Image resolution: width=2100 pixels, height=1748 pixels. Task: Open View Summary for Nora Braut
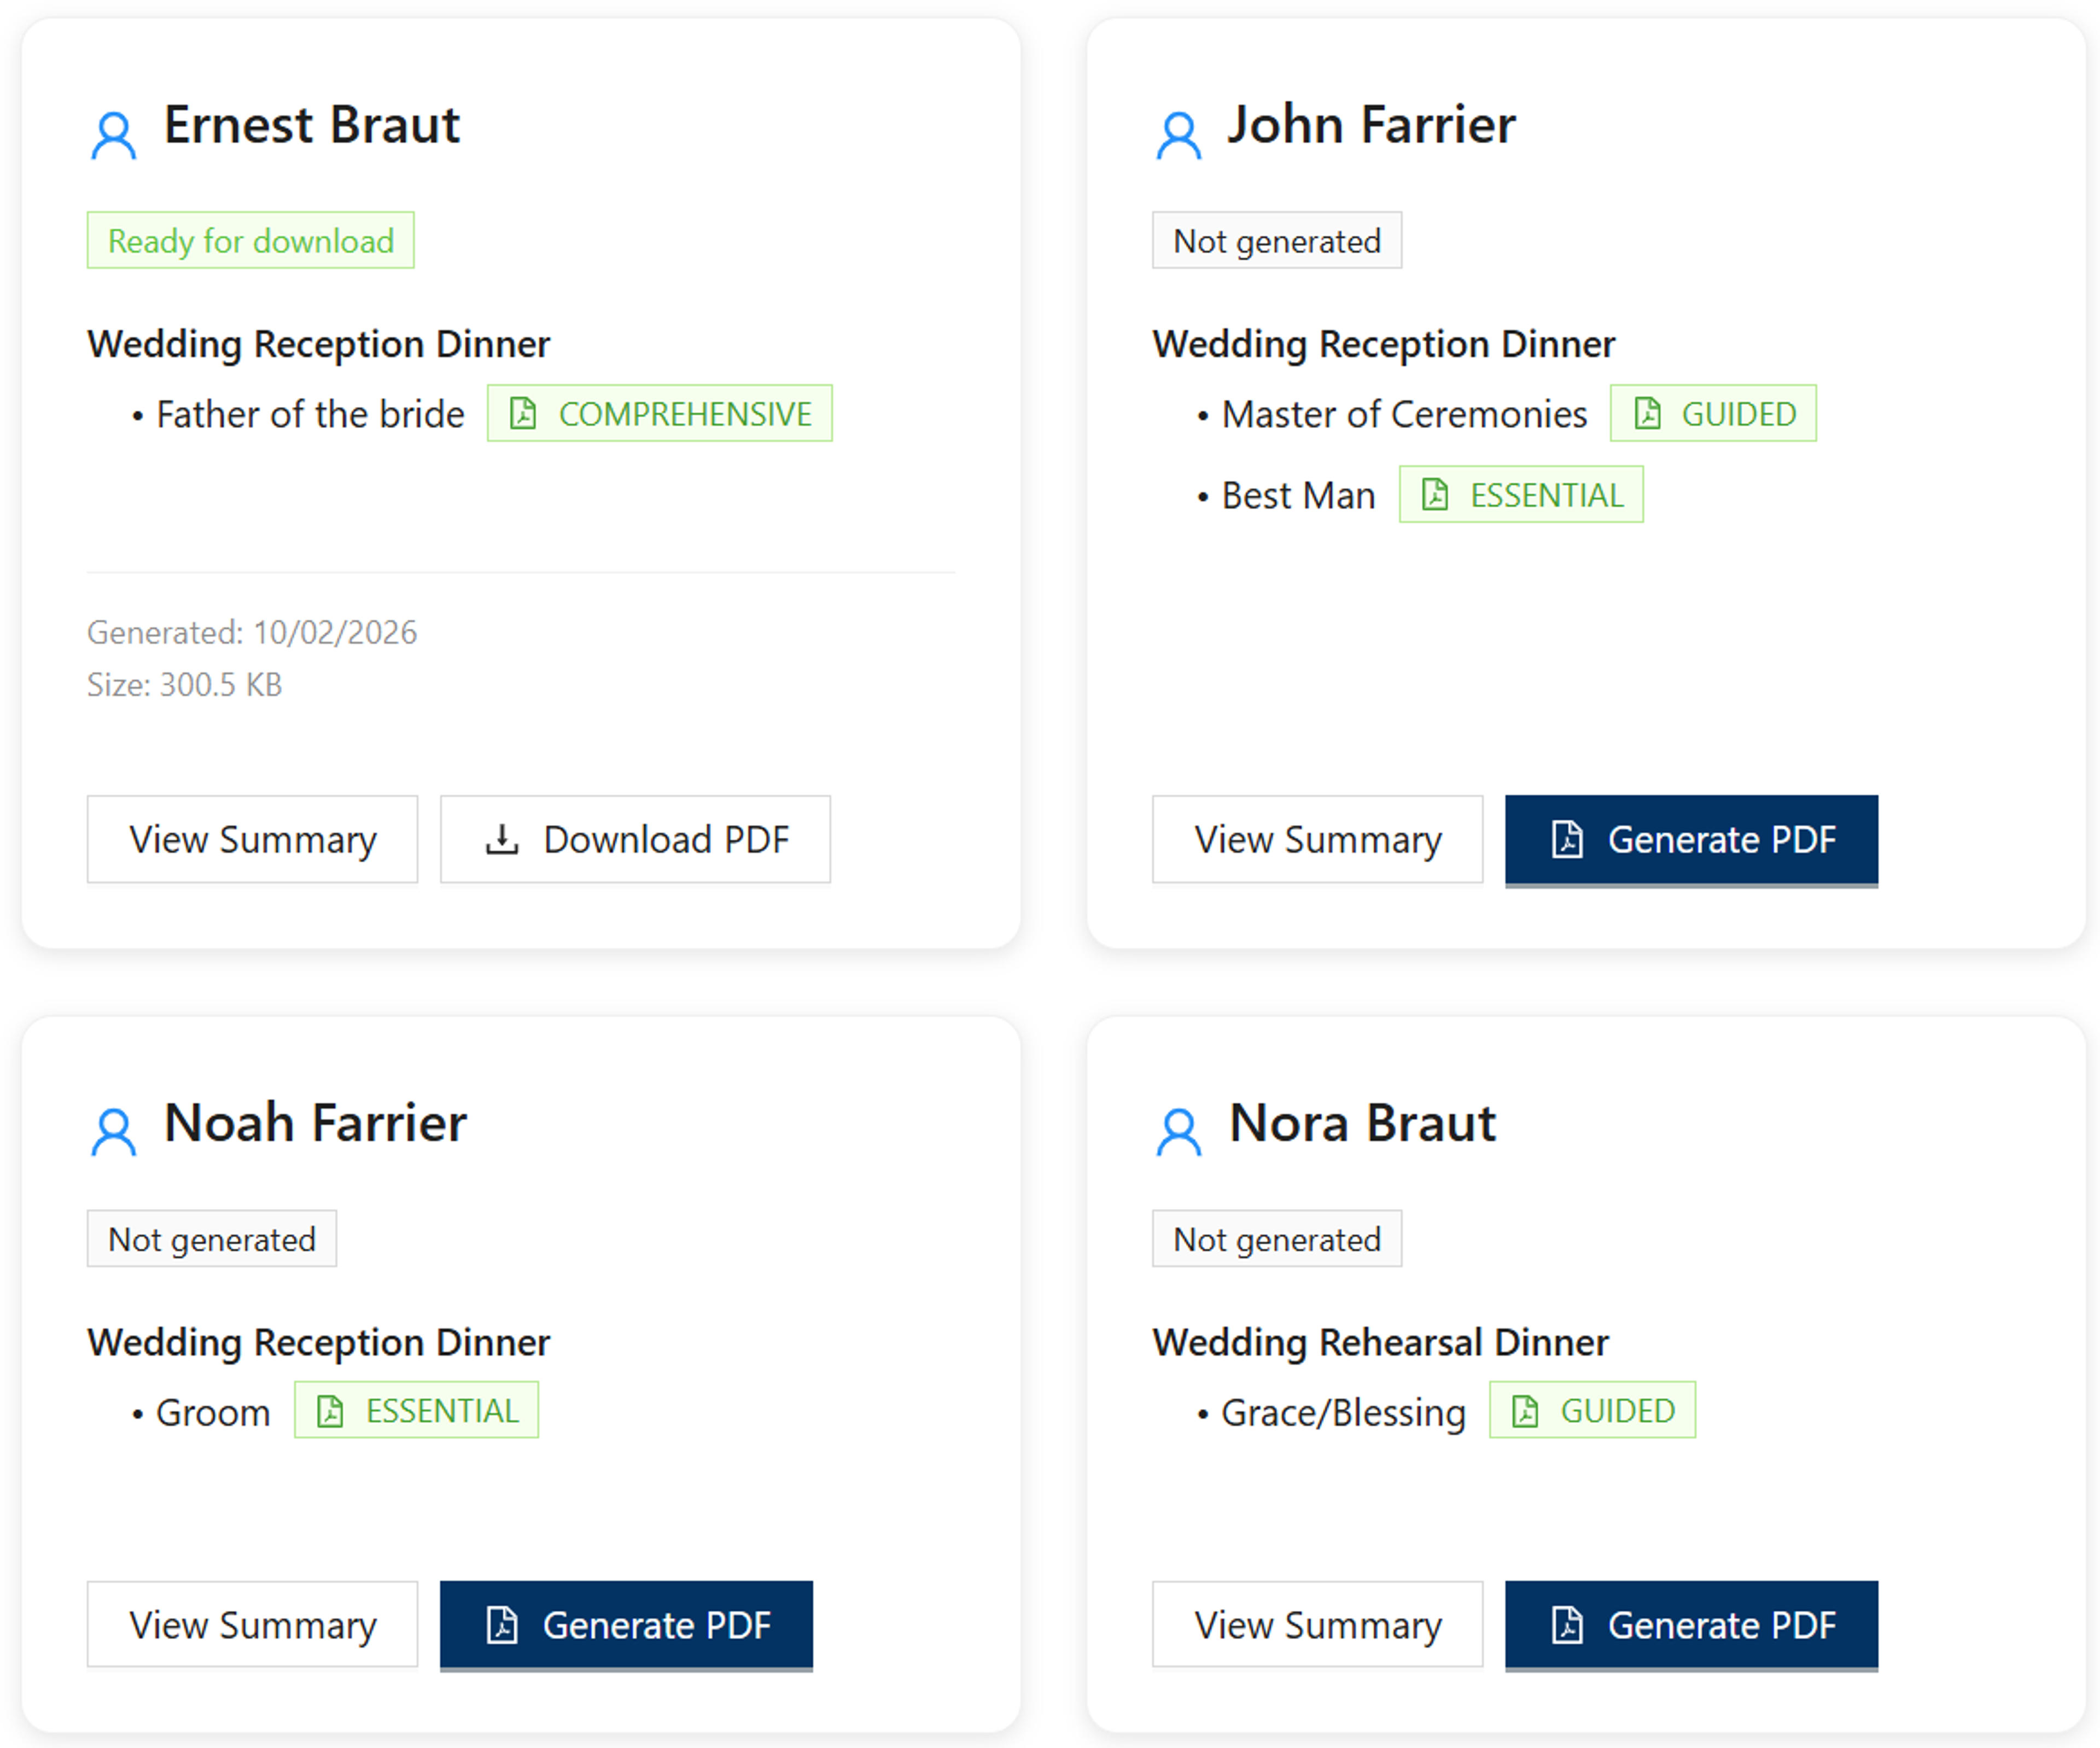(x=1317, y=1624)
